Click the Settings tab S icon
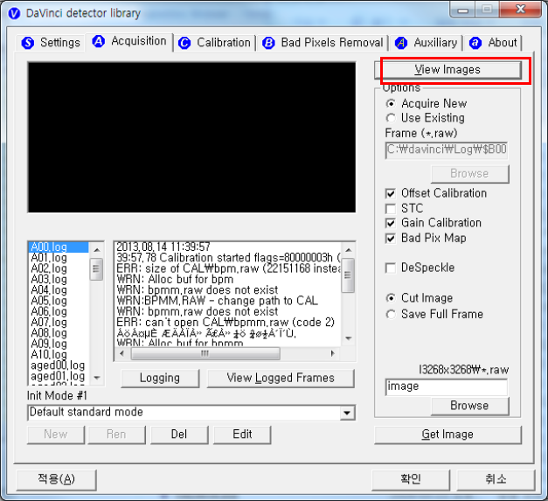Screen dimensions: 548x501 28,43
